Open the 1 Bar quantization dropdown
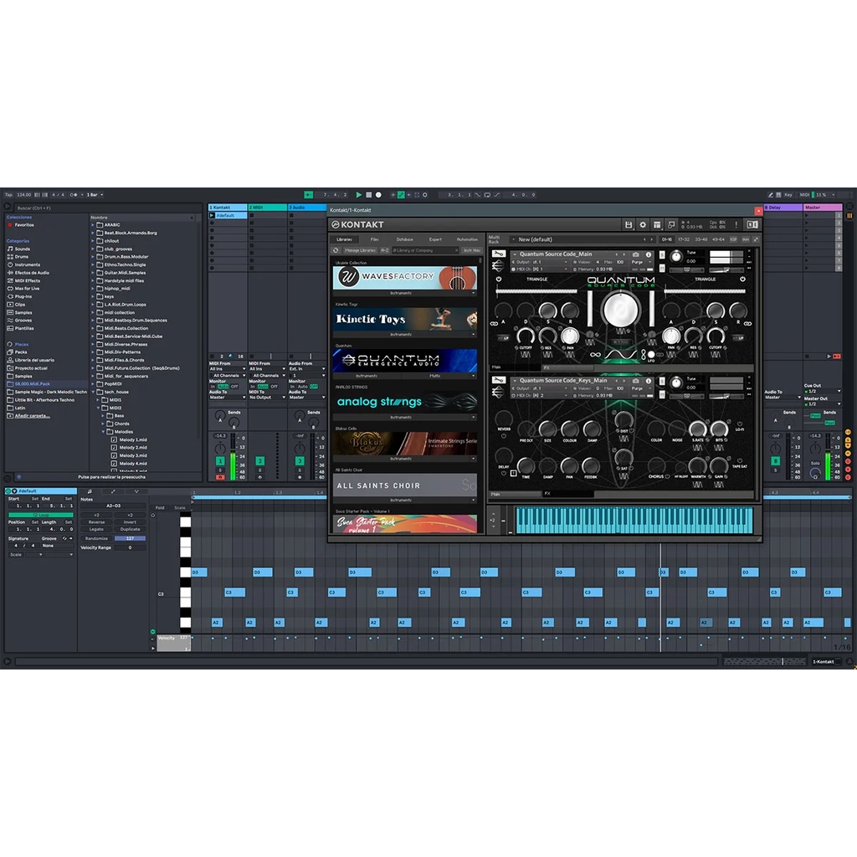The width and height of the screenshot is (857, 857). (95, 194)
